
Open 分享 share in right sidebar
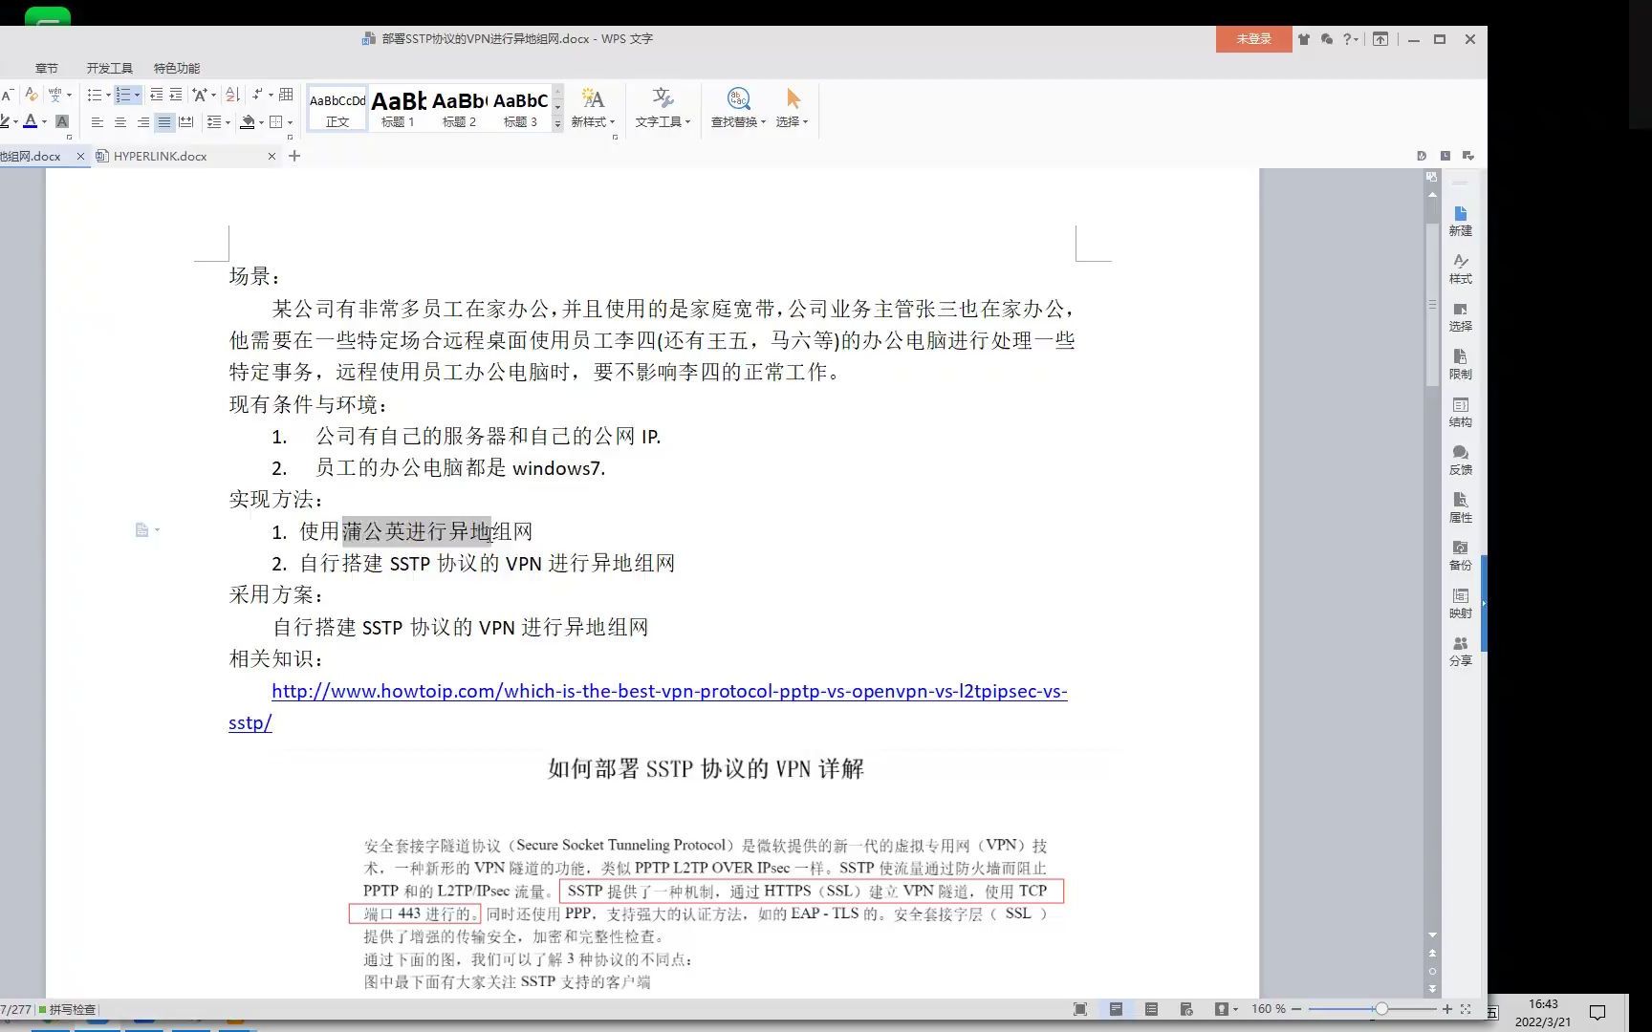click(x=1460, y=651)
